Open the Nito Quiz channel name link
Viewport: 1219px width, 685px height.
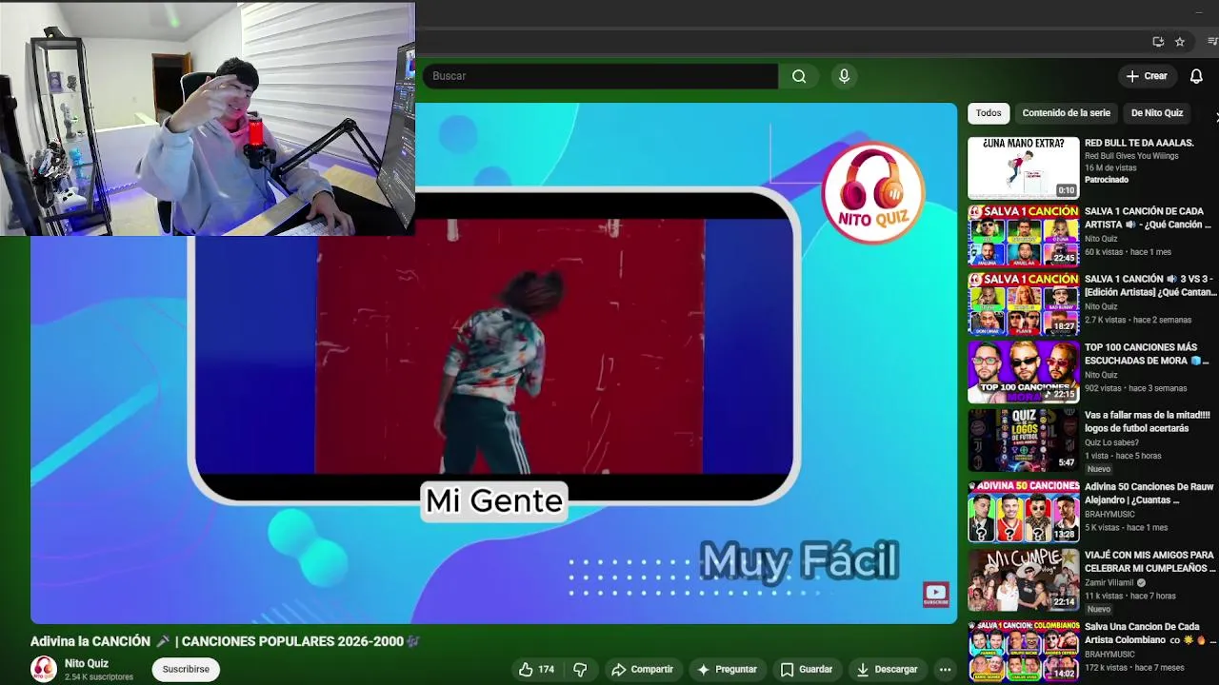pos(87,664)
